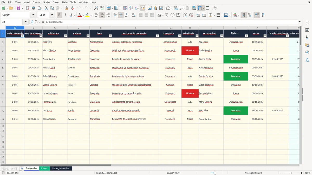Open the sidebar Properties panel icon

tap(307, 30)
